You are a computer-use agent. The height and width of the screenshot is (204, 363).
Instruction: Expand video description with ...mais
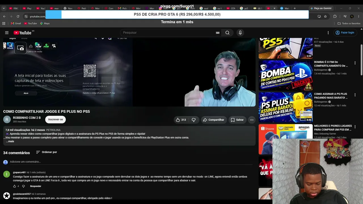pos(10,141)
